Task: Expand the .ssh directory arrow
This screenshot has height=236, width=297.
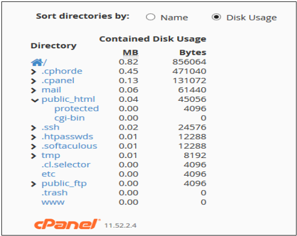Action: [x=34, y=128]
